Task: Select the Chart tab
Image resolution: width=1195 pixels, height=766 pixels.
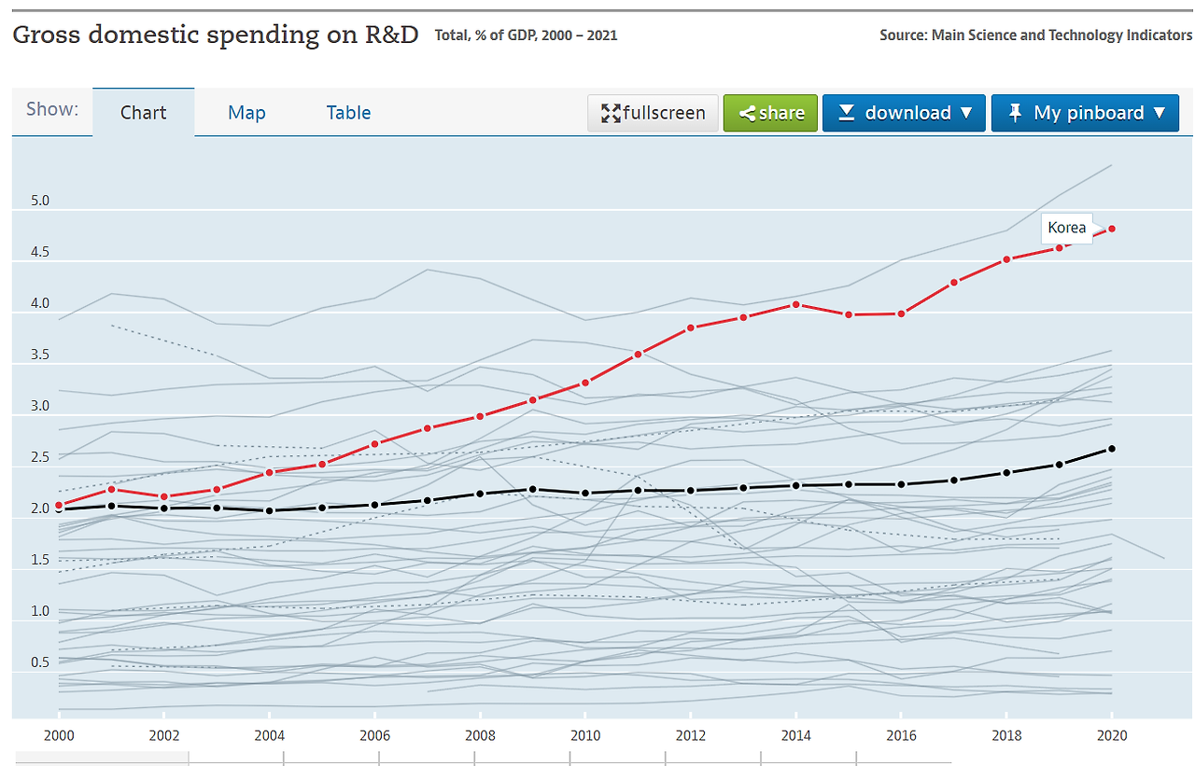Action: click(143, 112)
